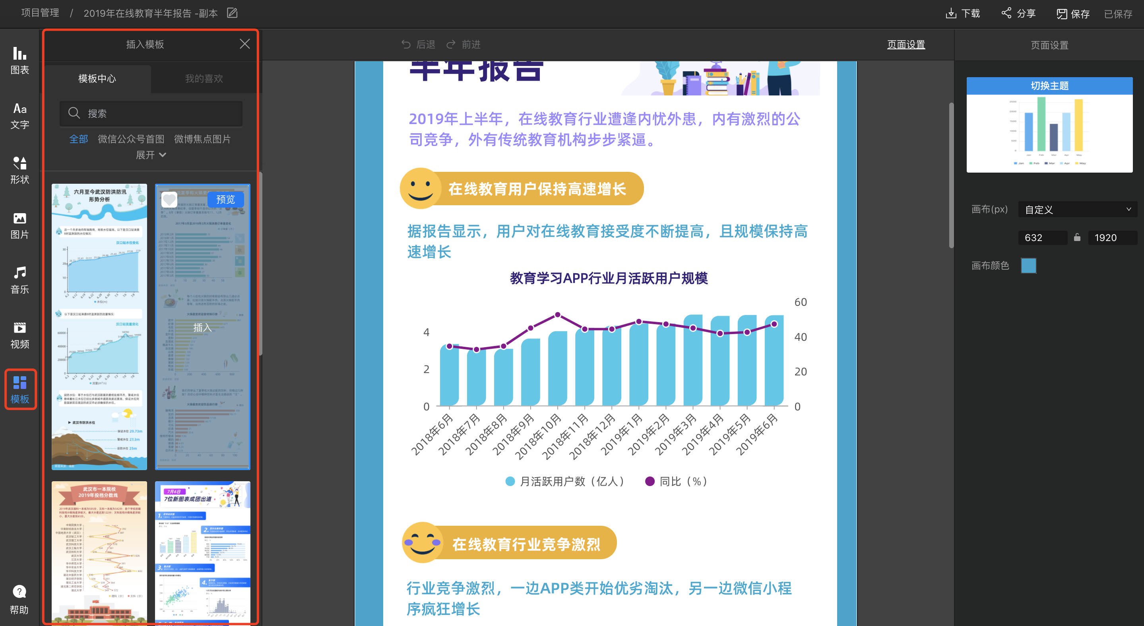The width and height of the screenshot is (1144, 626).
Task: Close the 插入模板 panel
Action: (245, 44)
